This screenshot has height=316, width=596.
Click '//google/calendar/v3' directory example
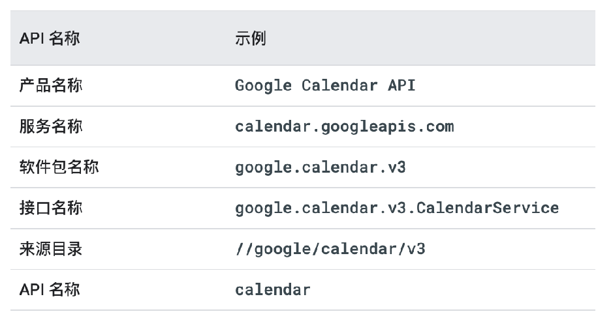coord(330,250)
